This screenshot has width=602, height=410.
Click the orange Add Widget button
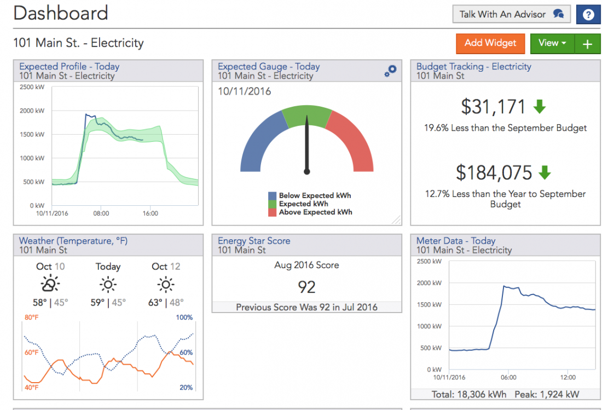[490, 43]
